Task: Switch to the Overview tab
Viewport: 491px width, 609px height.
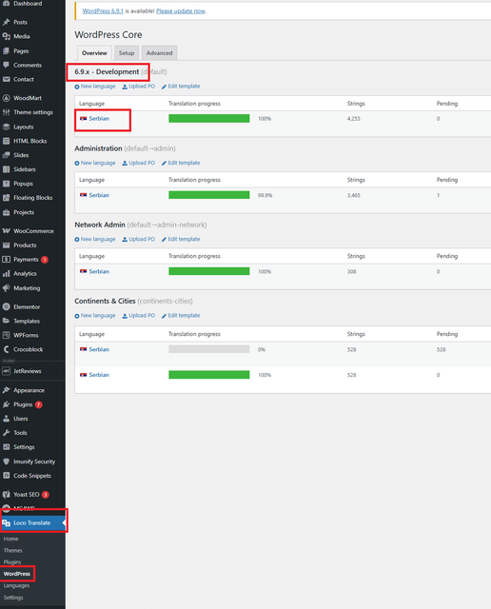Action: coord(94,53)
